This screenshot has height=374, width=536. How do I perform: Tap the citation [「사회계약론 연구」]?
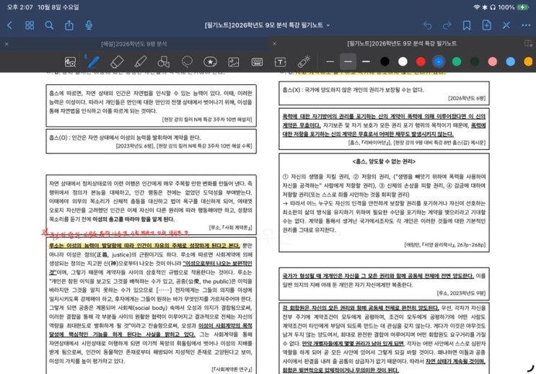232,370
